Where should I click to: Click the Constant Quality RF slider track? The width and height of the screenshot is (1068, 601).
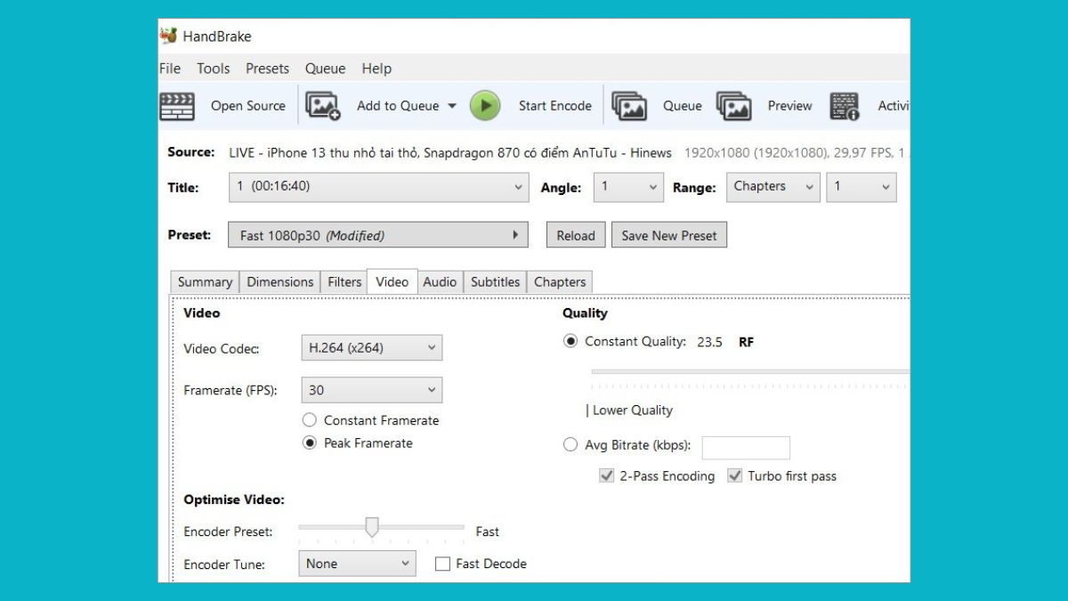coord(749,371)
